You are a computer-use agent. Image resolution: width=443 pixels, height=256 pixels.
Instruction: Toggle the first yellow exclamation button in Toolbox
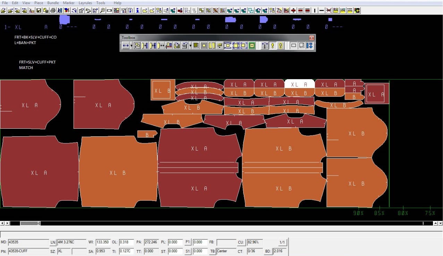(273, 45)
